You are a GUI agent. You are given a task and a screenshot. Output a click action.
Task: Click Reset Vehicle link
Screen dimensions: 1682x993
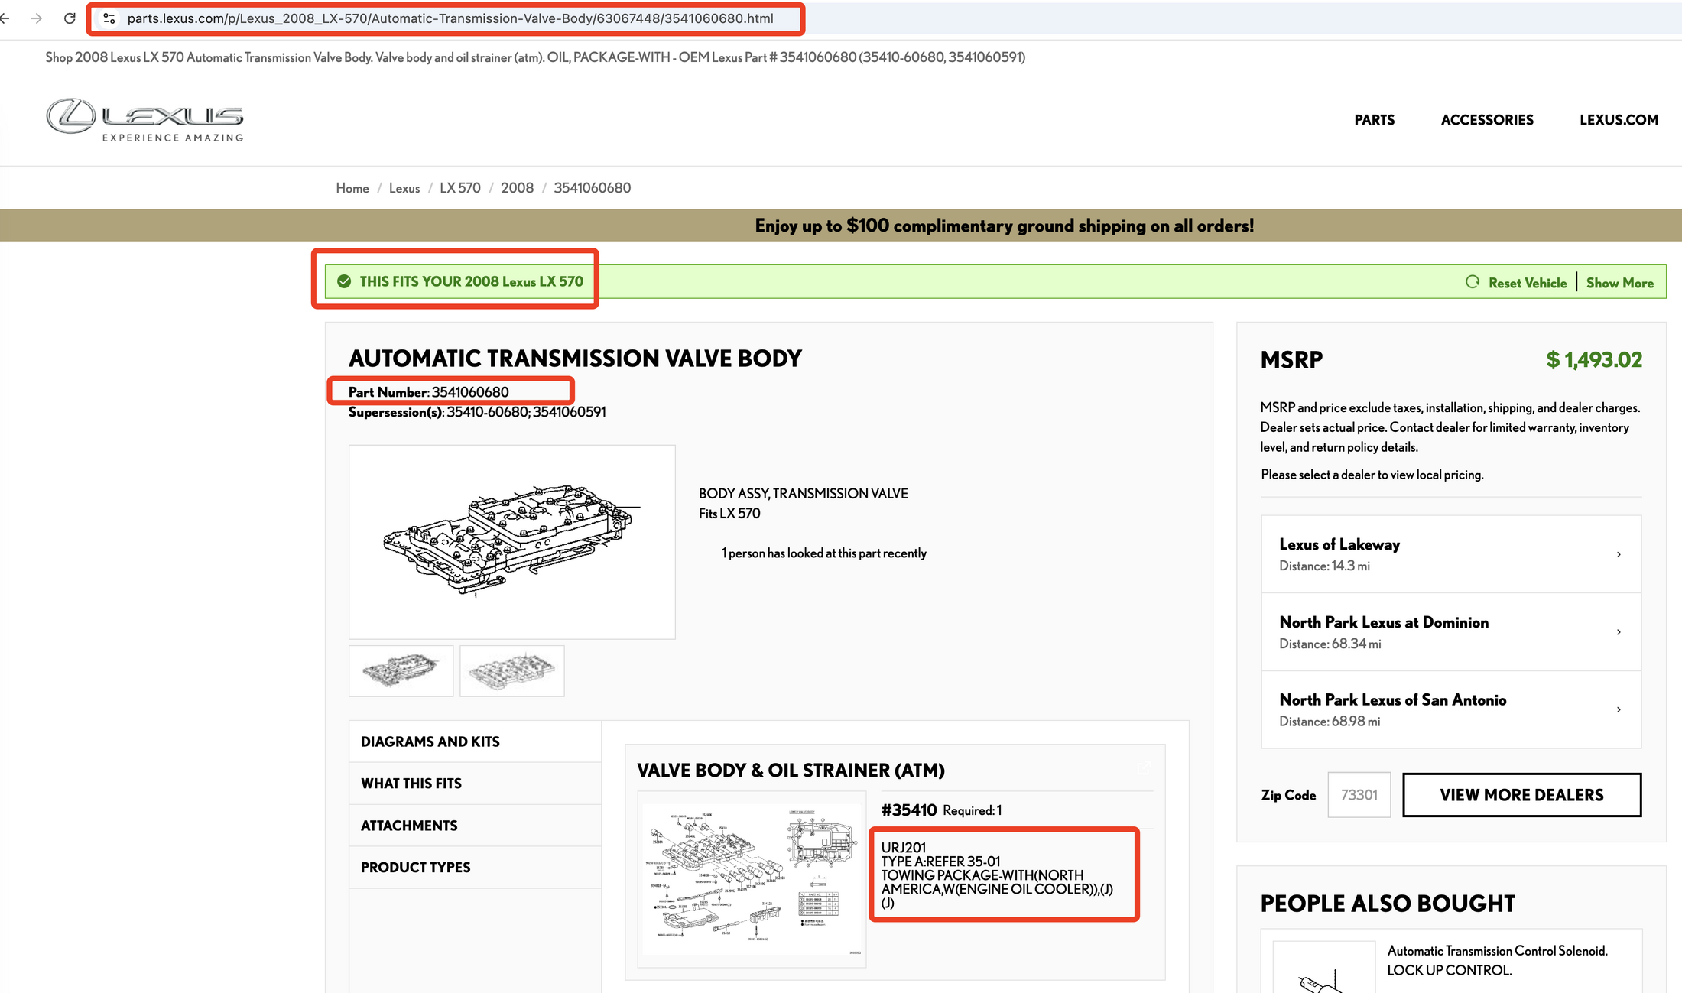click(1528, 283)
